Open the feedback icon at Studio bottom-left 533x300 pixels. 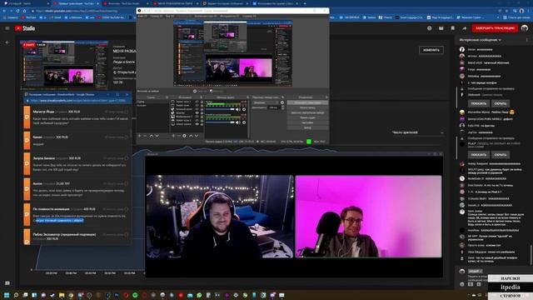coord(7,283)
